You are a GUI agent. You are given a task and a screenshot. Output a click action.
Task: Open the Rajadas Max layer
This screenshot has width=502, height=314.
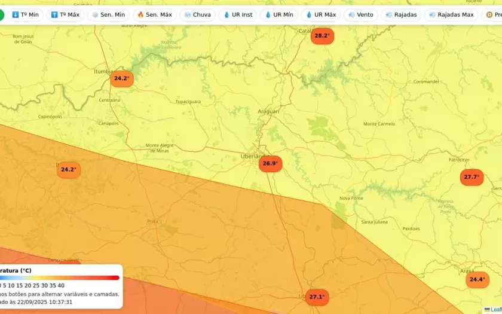click(451, 14)
